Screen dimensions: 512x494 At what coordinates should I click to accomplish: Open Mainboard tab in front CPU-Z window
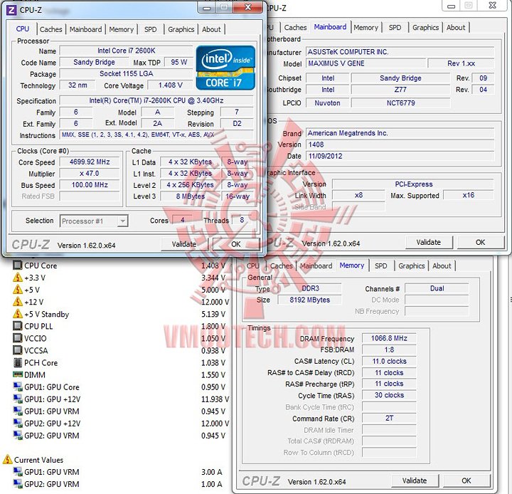(85, 29)
